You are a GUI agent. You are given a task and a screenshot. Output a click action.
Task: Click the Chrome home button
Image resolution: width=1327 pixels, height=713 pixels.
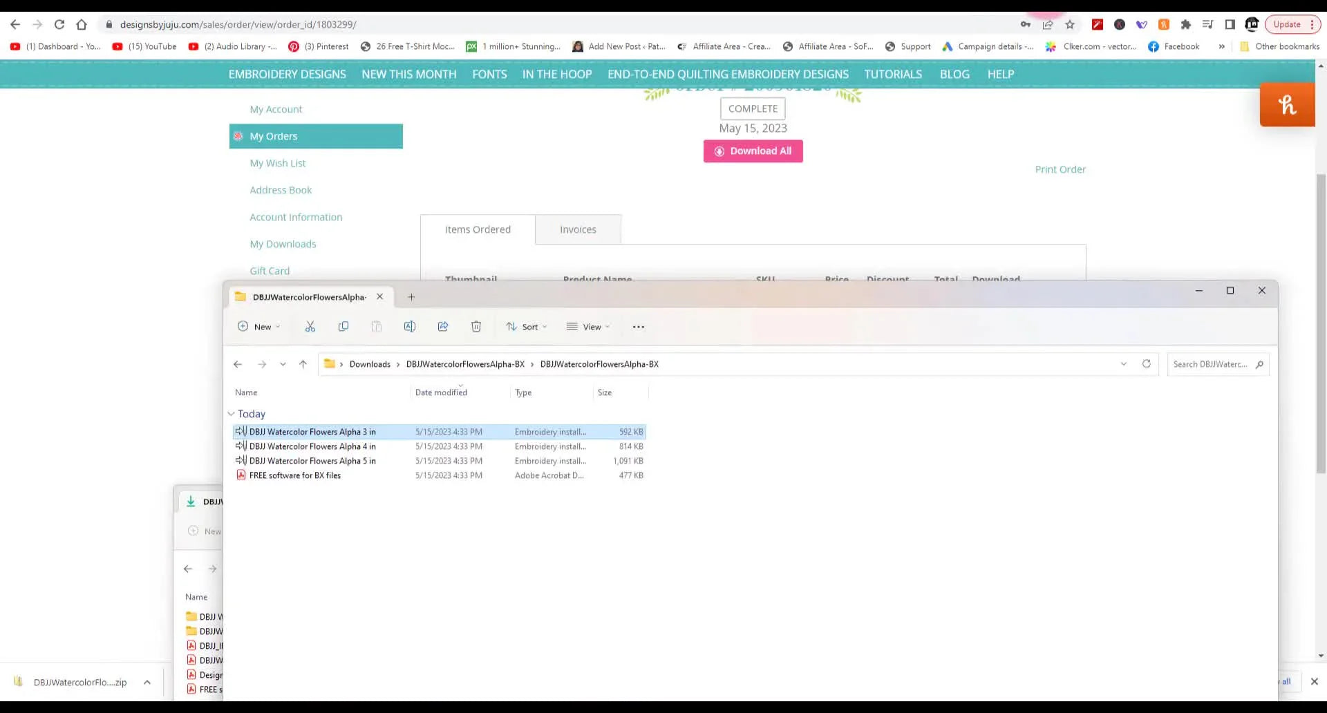(82, 24)
